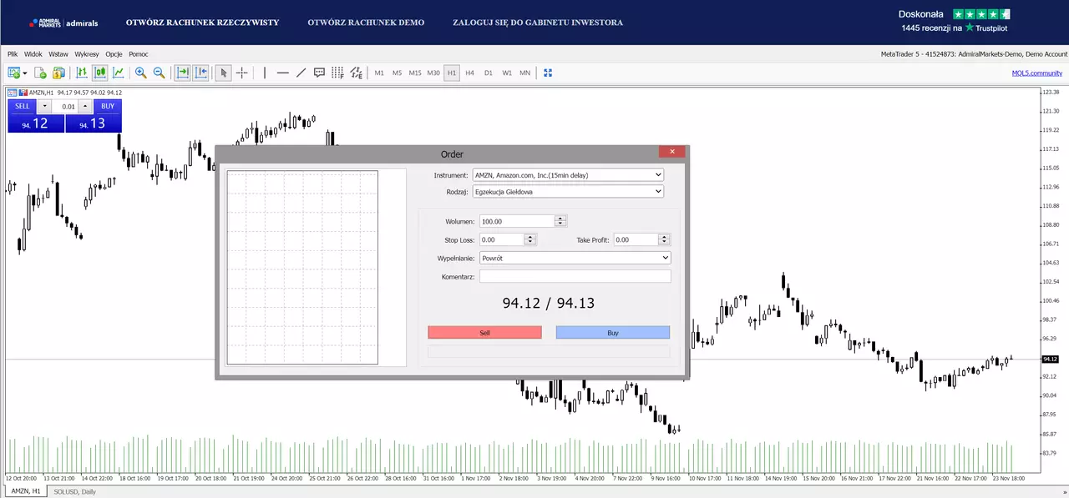Viewport: 1069px width, 498px height.
Task: Click the Wolumen input field
Action: point(517,221)
